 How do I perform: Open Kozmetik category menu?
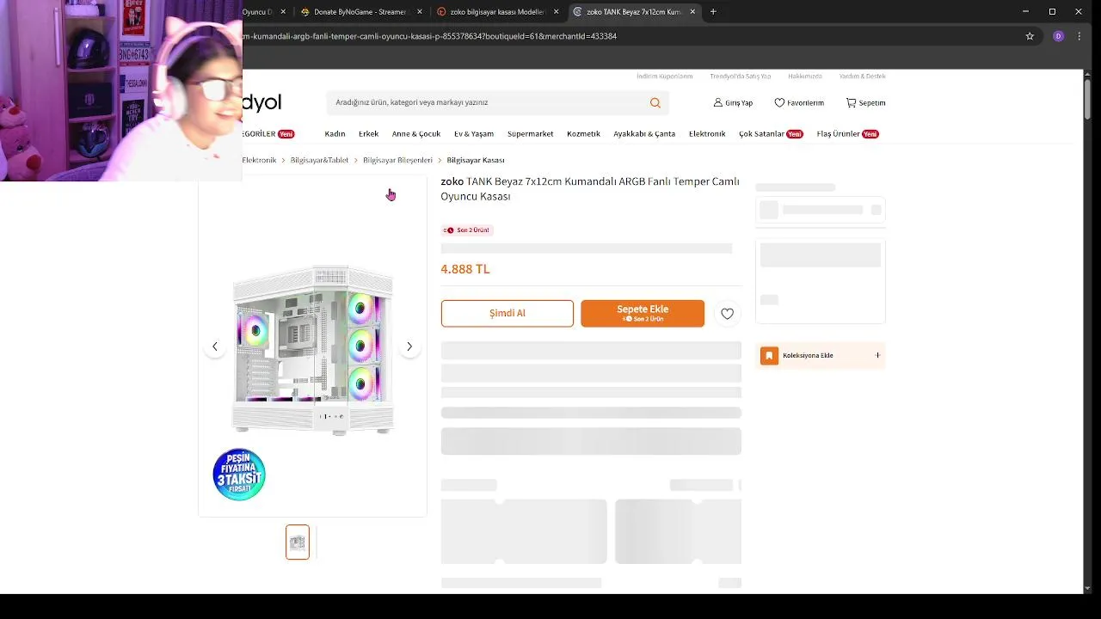point(583,134)
